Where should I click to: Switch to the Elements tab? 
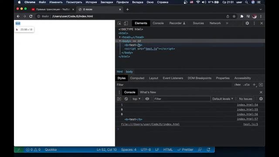(141, 23)
